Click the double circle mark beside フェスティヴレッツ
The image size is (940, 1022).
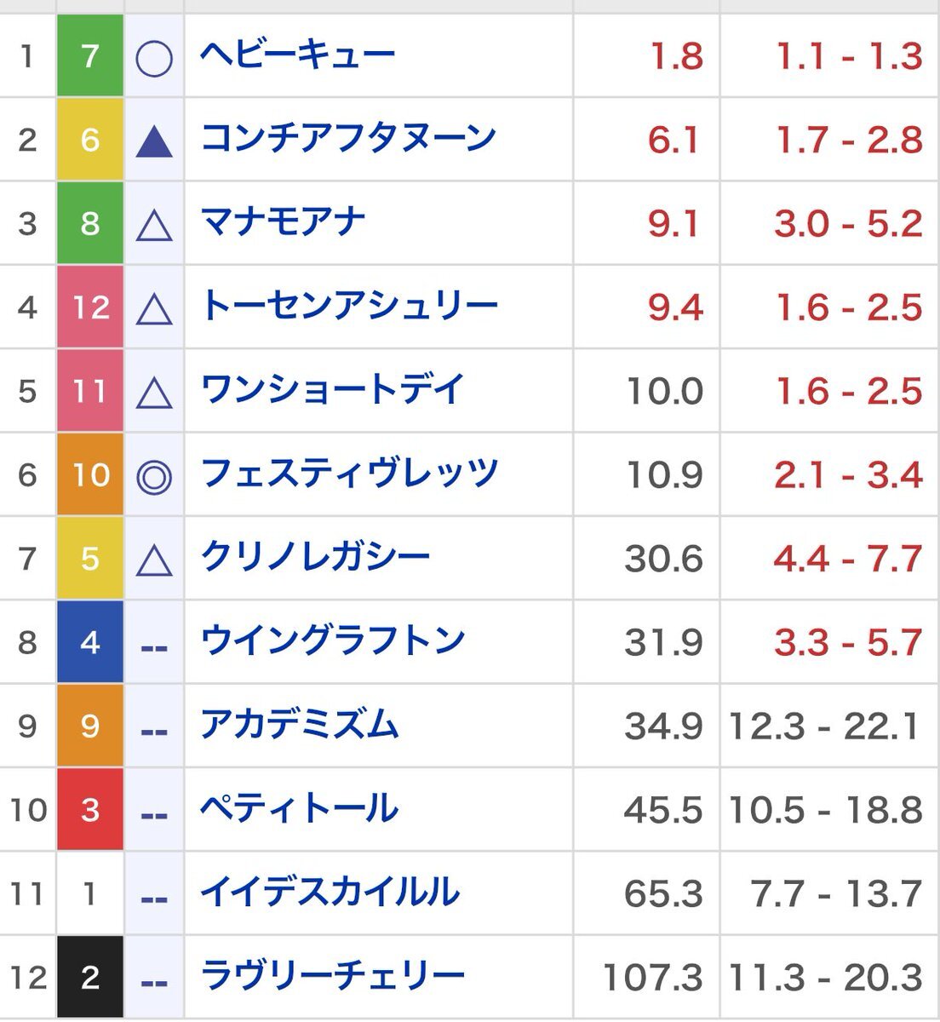pos(154,477)
